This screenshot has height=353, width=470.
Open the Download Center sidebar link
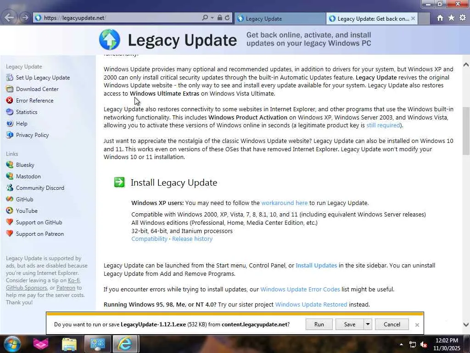(x=37, y=89)
